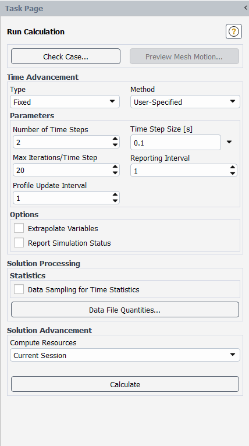The height and width of the screenshot is (446, 249).
Task: Click the Time Step Size input field
Action: 176,142
